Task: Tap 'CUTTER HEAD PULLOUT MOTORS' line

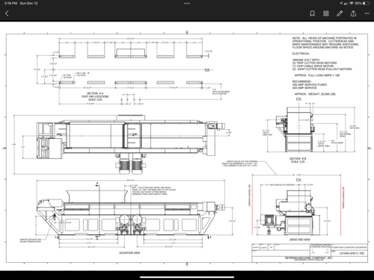Action: pyautogui.click(x=322, y=69)
